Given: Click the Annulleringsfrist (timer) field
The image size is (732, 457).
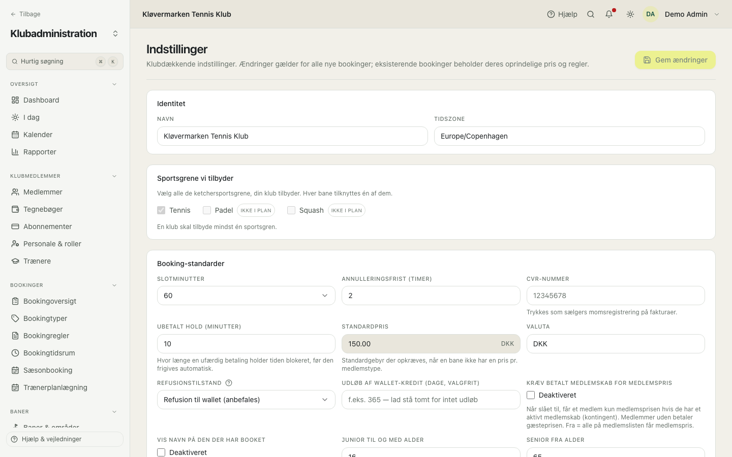Looking at the screenshot, I should [x=431, y=296].
